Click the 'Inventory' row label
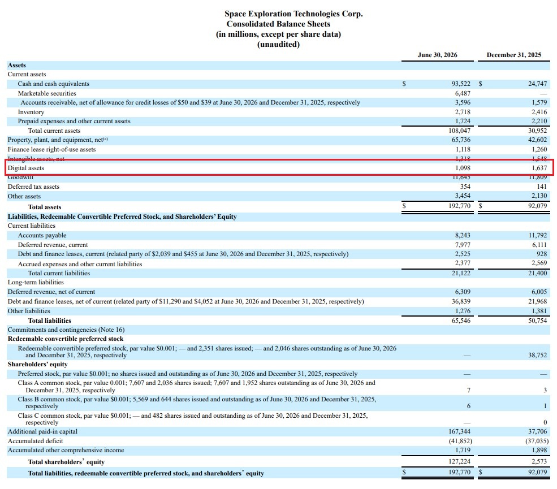The width and height of the screenshot is (557, 489). pyautogui.click(x=31, y=112)
